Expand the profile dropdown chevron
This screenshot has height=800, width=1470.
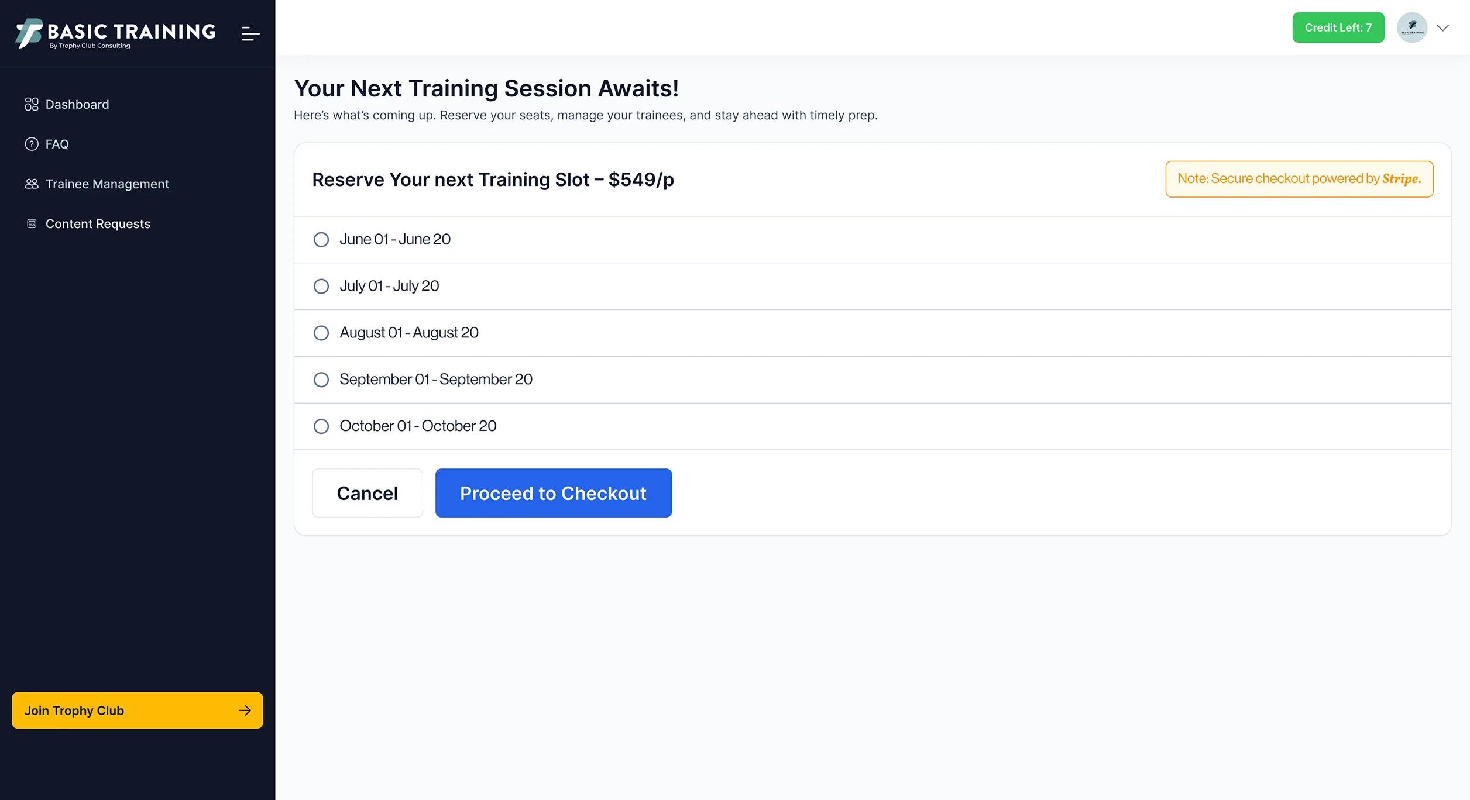click(x=1443, y=27)
